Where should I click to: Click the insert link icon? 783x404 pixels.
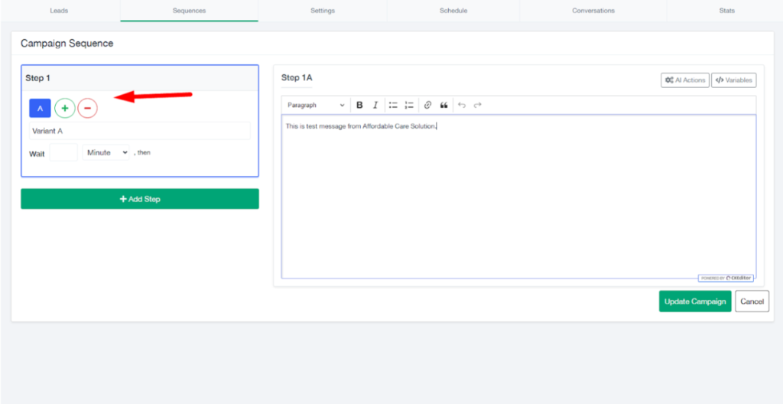pyautogui.click(x=427, y=105)
